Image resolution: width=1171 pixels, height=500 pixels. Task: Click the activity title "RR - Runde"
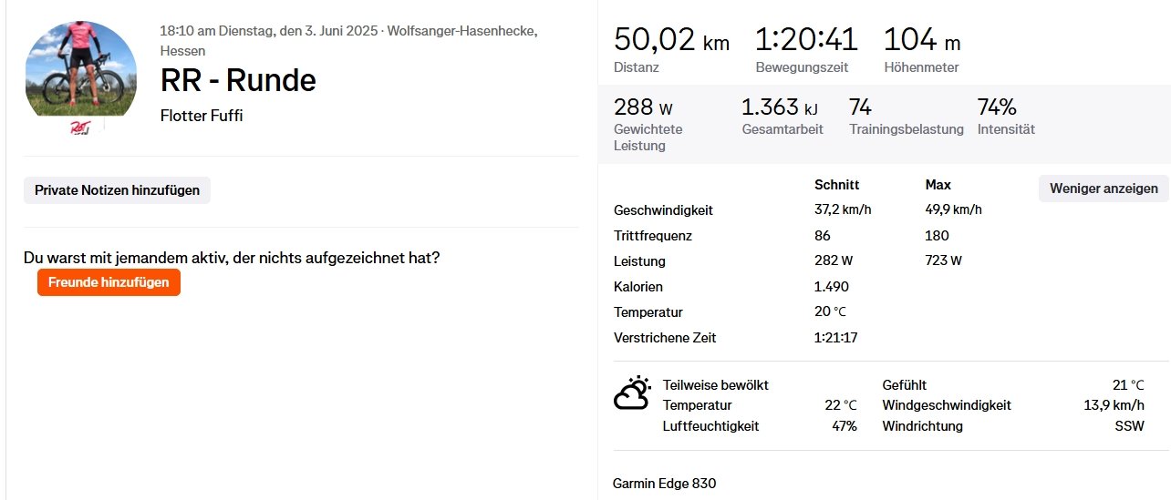pyautogui.click(x=238, y=81)
